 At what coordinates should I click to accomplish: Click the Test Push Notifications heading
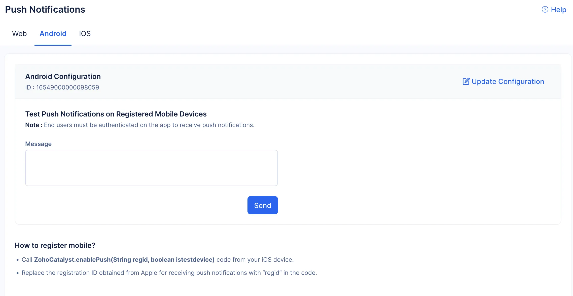tap(116, 114)
